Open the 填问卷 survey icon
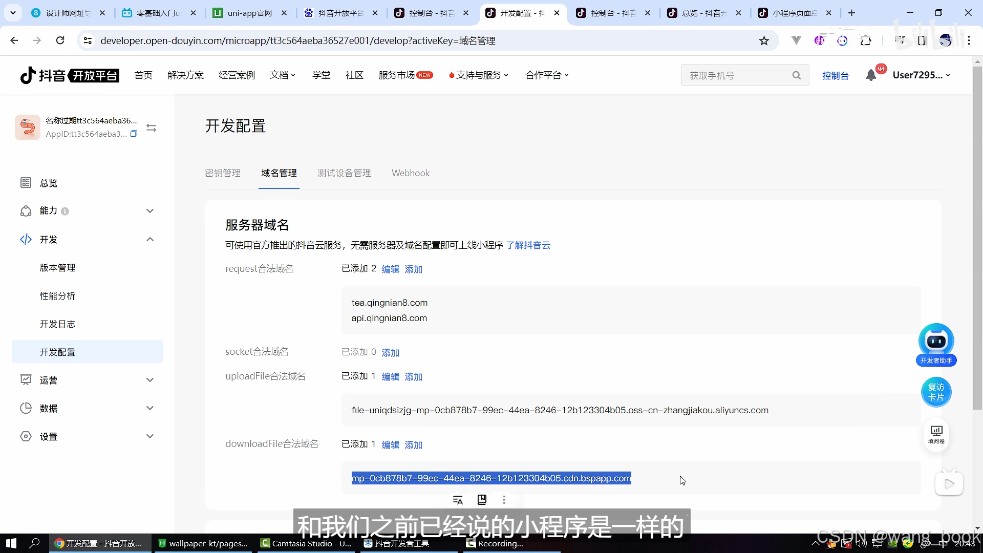 [x=936, y=435]
